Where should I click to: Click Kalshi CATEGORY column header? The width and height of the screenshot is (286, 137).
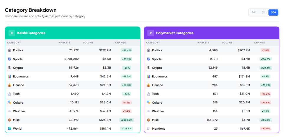(x=14, y=43)
